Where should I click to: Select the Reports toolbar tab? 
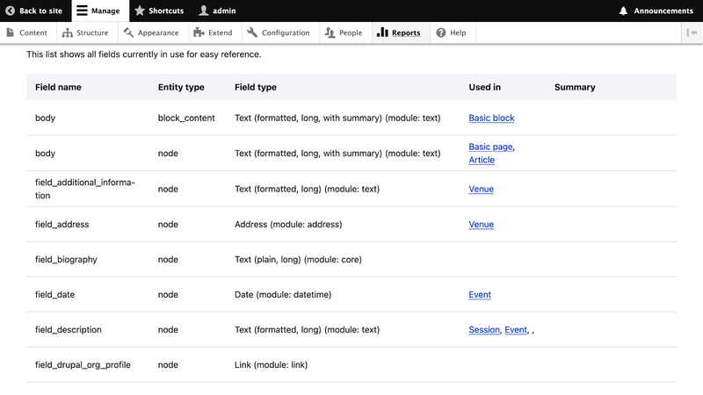[398, 32]
